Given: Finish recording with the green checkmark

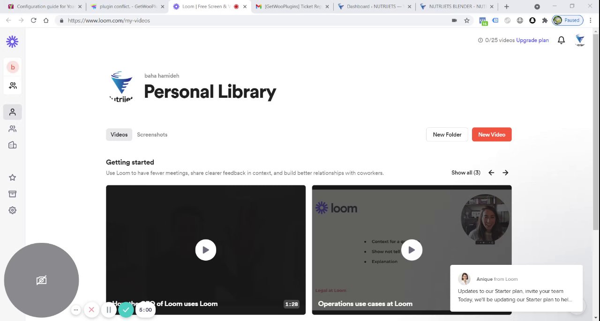Looking at the screenshot, I should [x=126, y=310].
